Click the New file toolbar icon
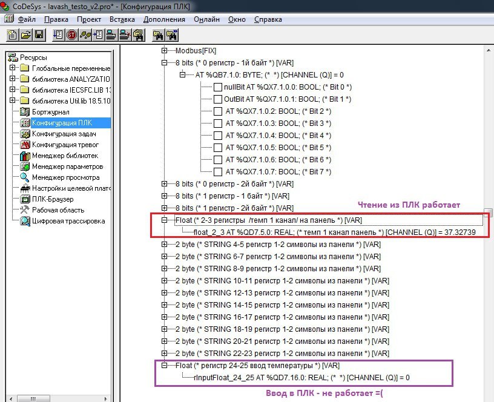 click(x=13, y=35)
